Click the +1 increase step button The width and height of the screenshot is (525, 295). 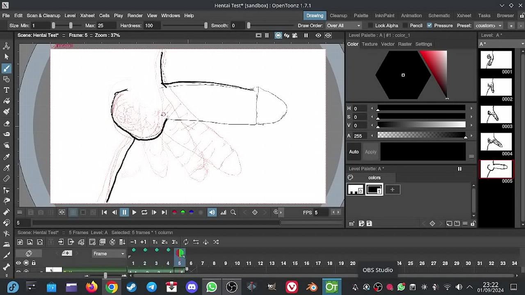(143, 242)
